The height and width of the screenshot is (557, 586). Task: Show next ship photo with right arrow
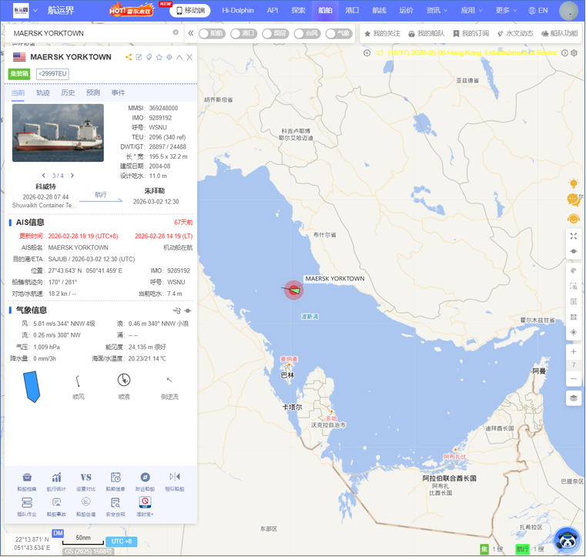72,176
